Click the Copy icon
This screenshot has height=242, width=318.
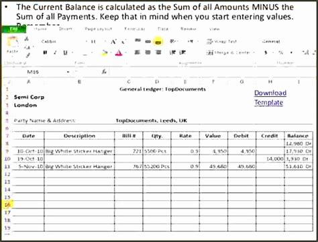(x=28, y=47)
